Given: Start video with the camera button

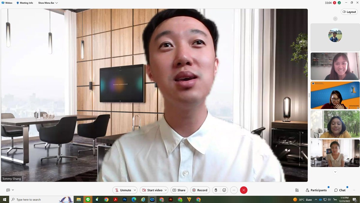Looking at the screenshot, I should 152,190.
